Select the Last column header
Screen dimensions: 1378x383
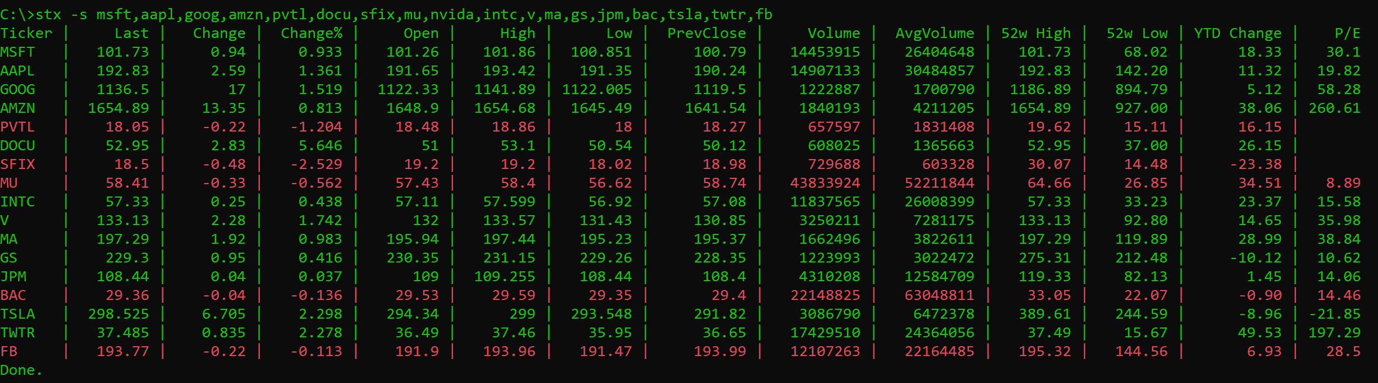(132, 33)
